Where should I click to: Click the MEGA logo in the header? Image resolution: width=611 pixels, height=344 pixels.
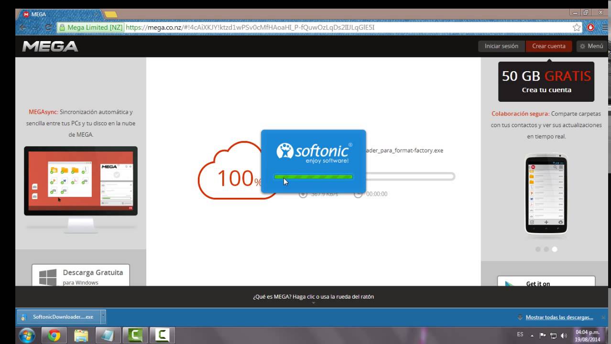pyautogui.click(x=50, y=46)
